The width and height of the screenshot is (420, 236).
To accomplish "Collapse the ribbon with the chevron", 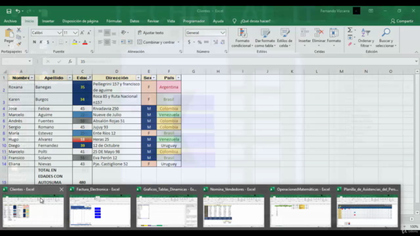I will pos(416,52).
